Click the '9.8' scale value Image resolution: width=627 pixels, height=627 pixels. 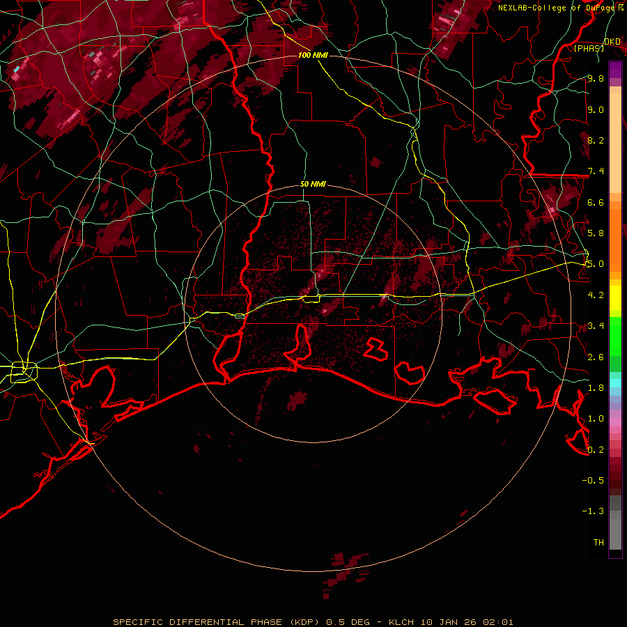(596, 78)
